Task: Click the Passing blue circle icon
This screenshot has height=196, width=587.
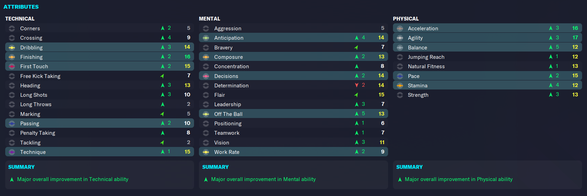Action: click(x=12, y=123)
